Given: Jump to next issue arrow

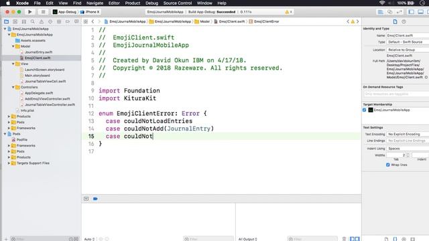Looking at the screenshot, I should click(x=357, y=21).
